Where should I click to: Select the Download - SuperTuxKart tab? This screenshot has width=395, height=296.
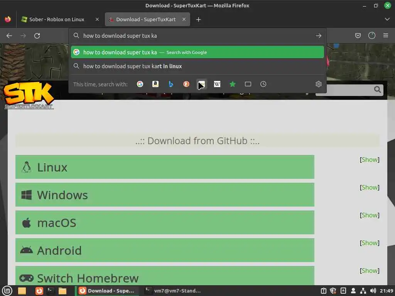pyautogui.click(x=147, y=19)
